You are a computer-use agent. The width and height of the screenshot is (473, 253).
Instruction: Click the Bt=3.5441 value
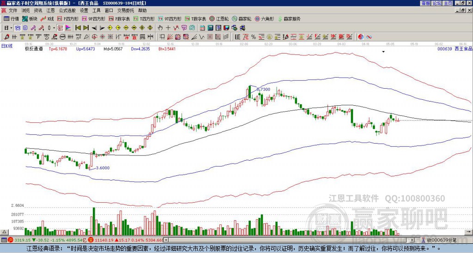[x=167, y=49]
